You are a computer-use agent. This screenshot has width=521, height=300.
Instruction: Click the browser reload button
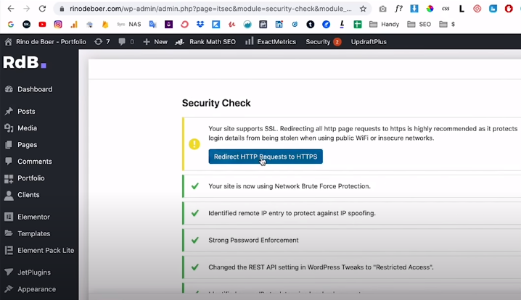click(x=42, y=9)
